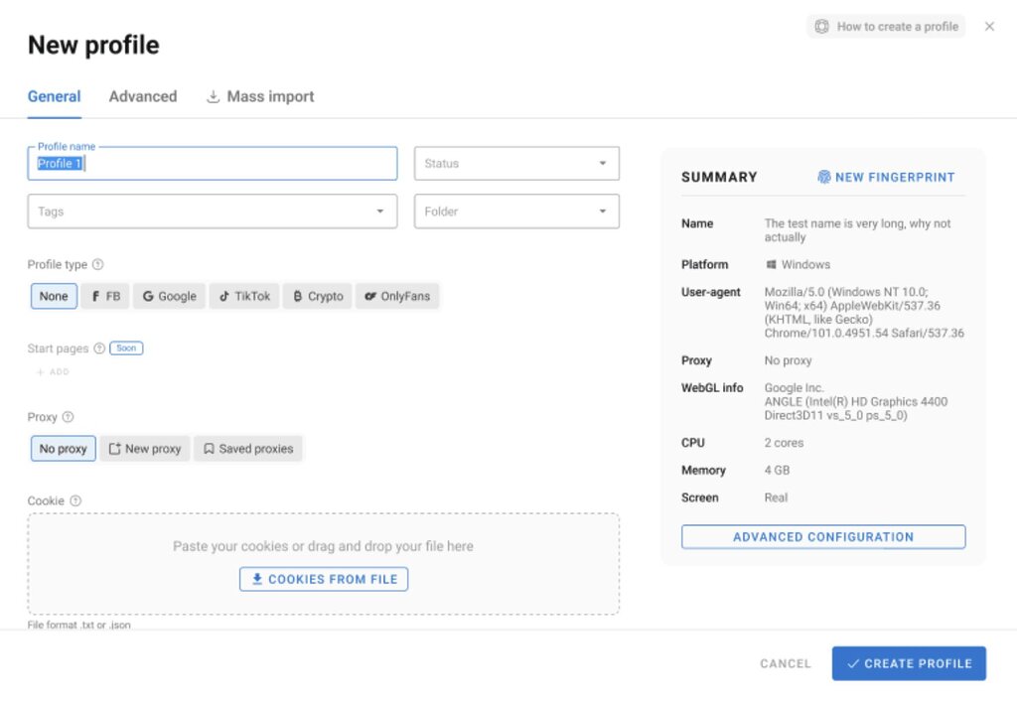Screen dimensions: 1017x704
Task: Open Advanced Configuration settings
Action: click(x=822, y=536)
